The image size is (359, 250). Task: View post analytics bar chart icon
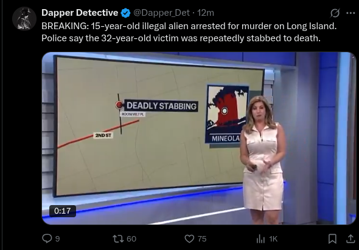pos(260,239)
